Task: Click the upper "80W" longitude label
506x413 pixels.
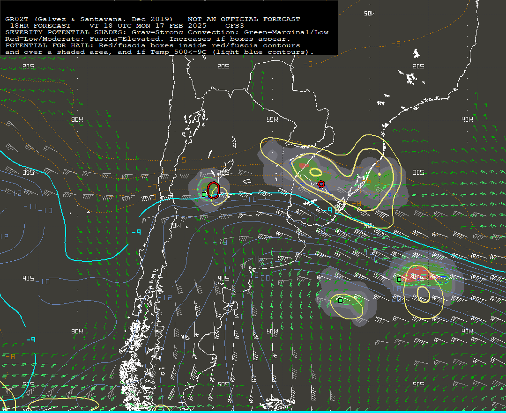Action: tap(77, 119)
